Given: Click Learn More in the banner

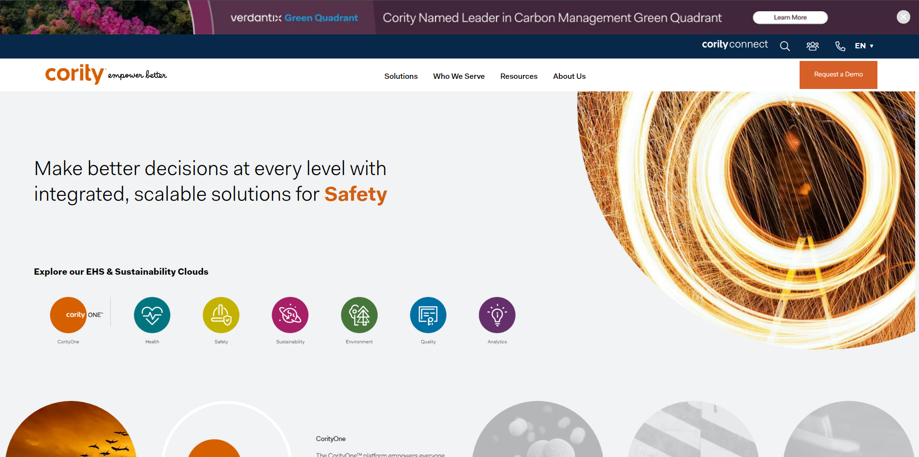Looking at the screenshot, I should pos(790,17).
